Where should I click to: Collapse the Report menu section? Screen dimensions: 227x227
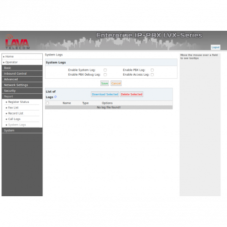[x=22, y=96]
